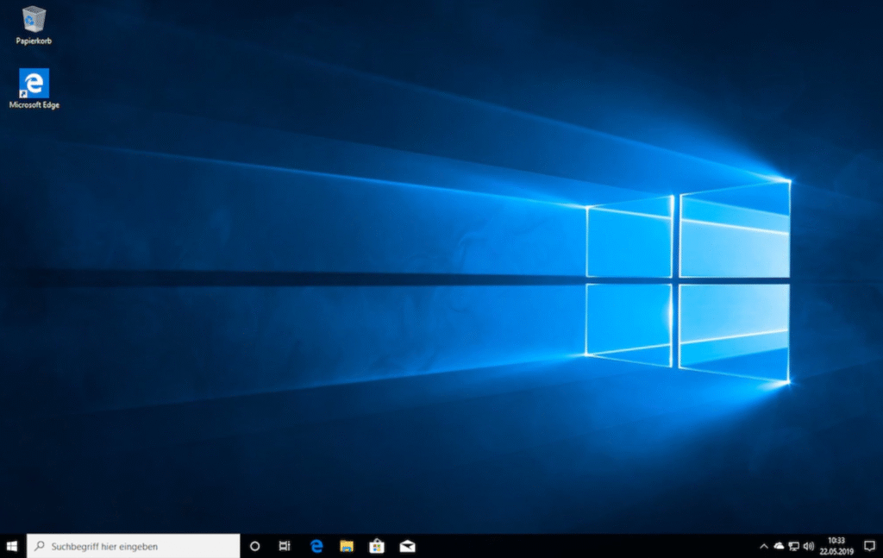The image size is (883, 558).
Task: Click the 'Papierkorb' label text
Action: click(x=34, y=41)
